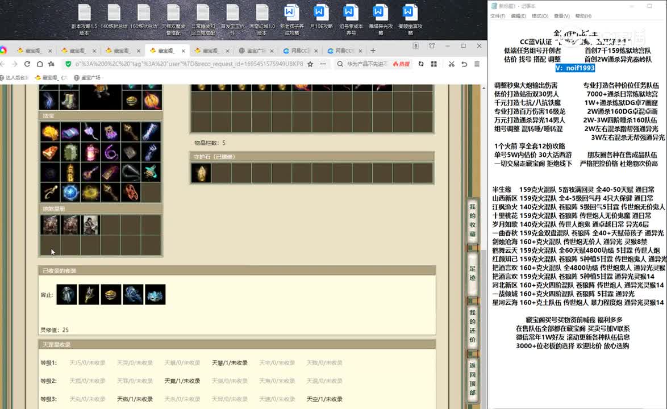Select the pink lantern 法宝 item
The height and width of the screenshot is (409, 667).
click(x=90, y=152)
